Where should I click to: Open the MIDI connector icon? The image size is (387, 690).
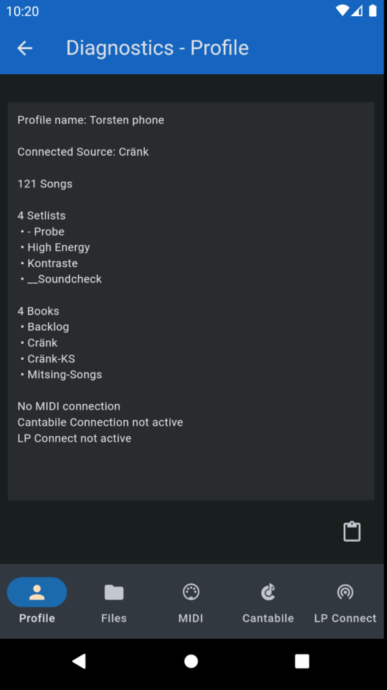coord(191,592)
